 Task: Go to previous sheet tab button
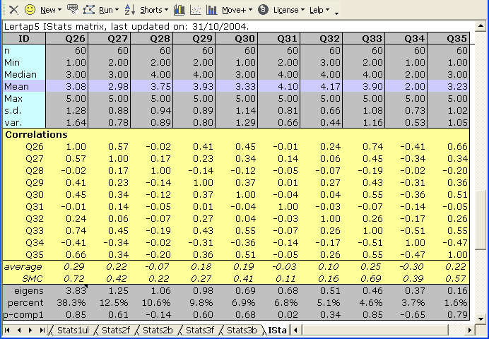[x=19, y=330]
